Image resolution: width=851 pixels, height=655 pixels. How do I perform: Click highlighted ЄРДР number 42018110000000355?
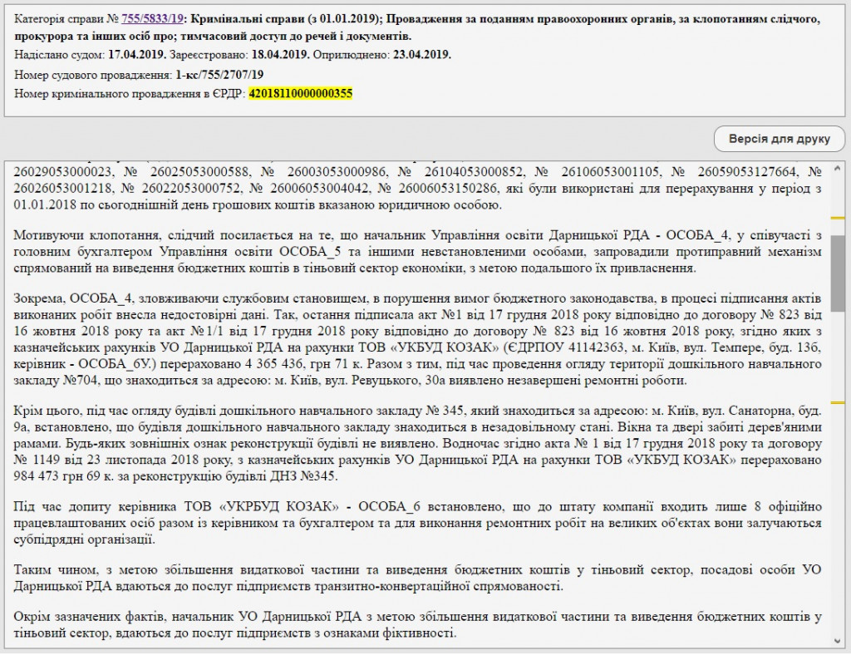[301, 94]
